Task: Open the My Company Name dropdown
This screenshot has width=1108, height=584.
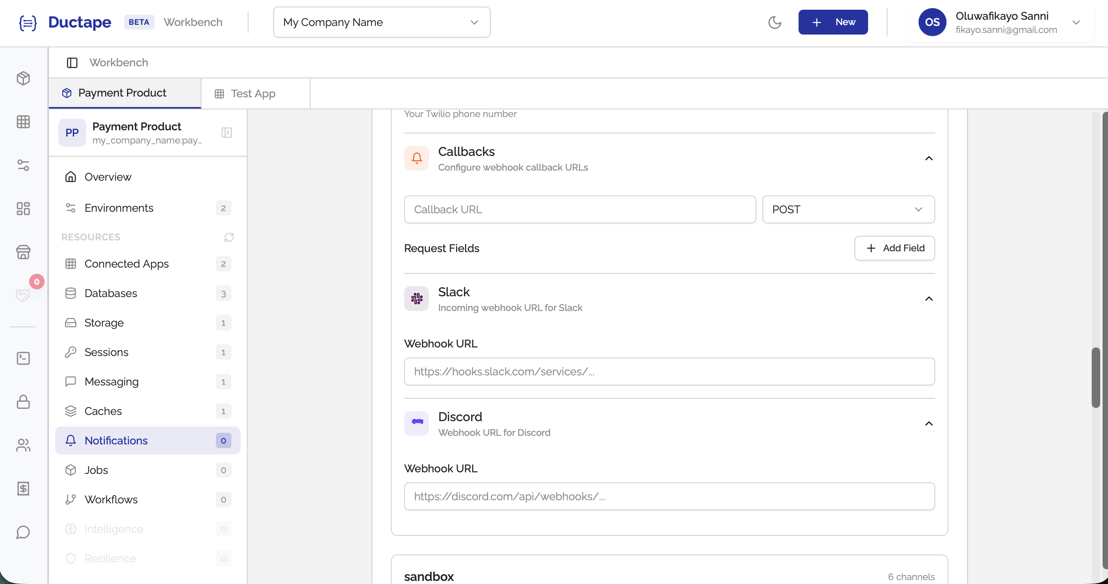Action: point(382,22)
